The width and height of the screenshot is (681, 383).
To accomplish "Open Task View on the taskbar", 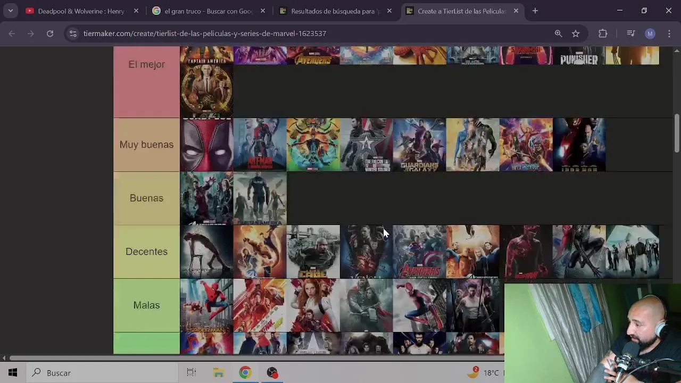I will tap(192, 373).
